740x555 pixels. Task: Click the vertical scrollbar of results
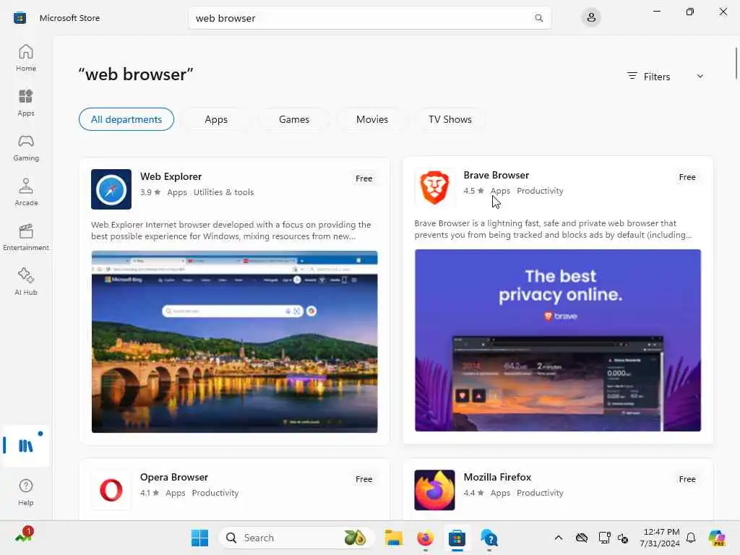click(736, 64)
